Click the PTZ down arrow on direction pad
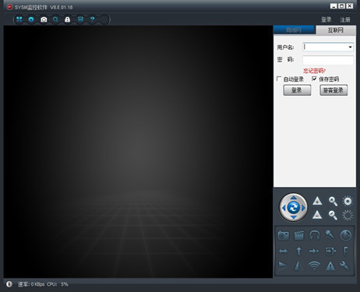Image resolution: width=360 pixels, height=292 pixels. 293,217
